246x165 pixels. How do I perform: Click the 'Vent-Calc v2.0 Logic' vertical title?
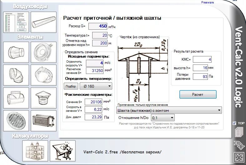point(238,67)
